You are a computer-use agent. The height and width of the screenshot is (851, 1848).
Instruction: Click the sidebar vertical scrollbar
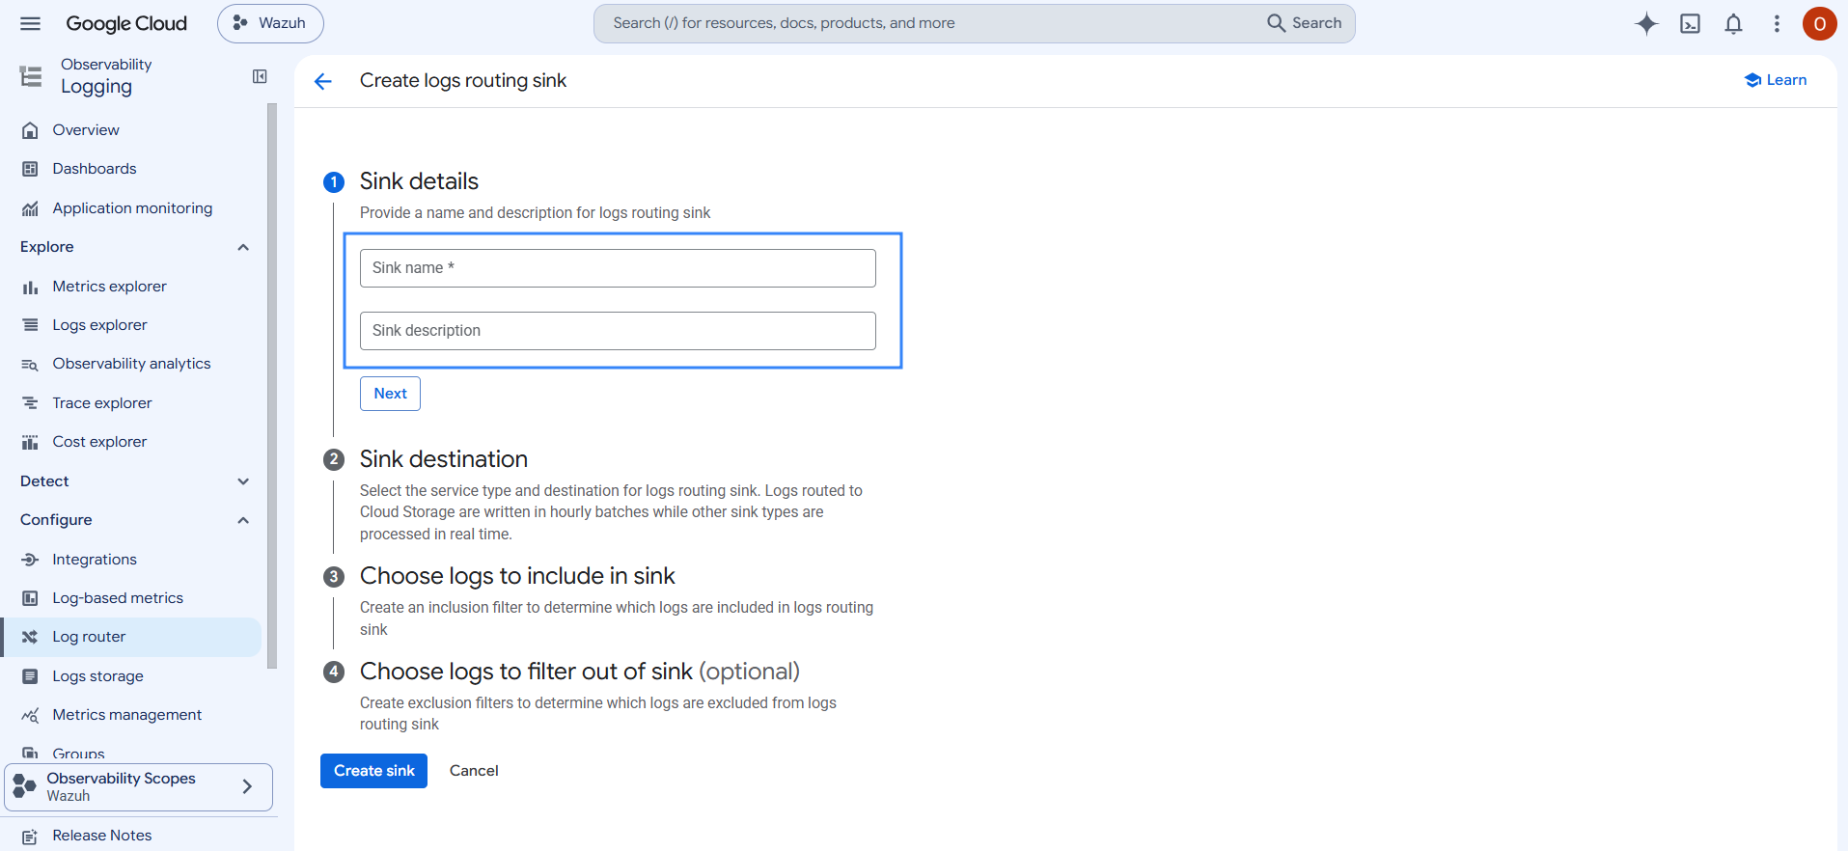[272, 386]
